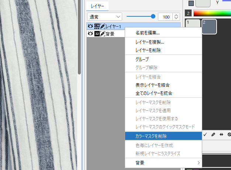231x170 pixels.
Task: Select color palette swatch 2
Action: [209, 27]
